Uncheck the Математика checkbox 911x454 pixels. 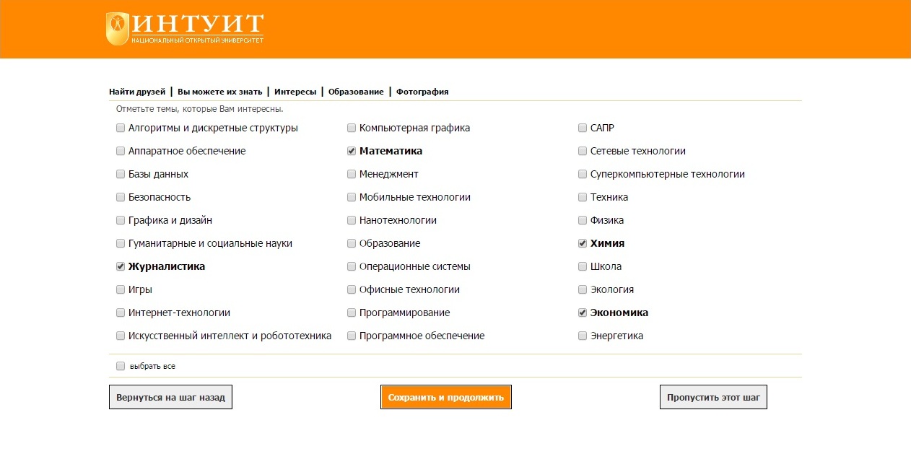(352, 152)
